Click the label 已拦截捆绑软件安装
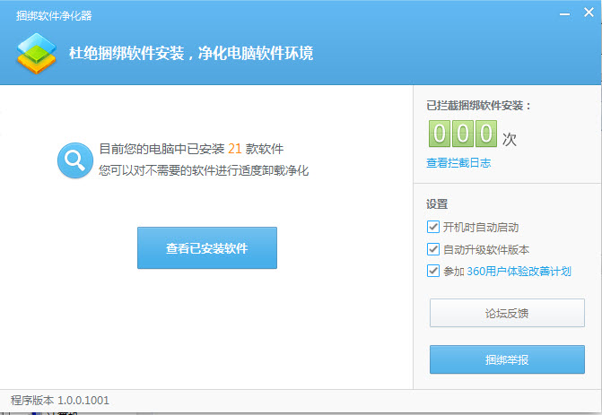Screen dimensions: 602x415 pos(478,106)
